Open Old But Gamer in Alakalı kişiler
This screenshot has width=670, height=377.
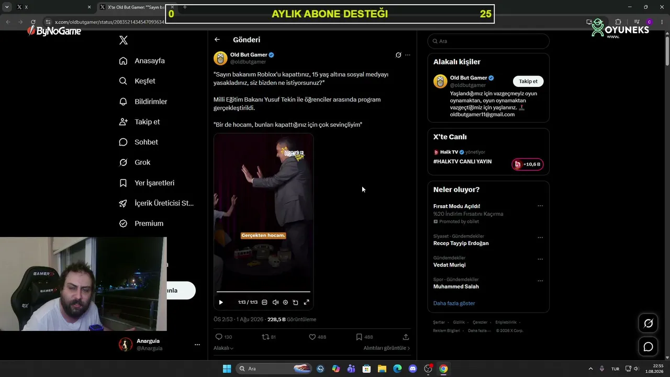468,78
